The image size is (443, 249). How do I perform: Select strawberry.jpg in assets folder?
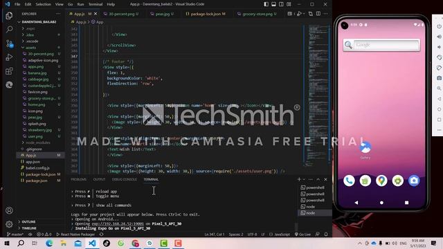point(41,130)
